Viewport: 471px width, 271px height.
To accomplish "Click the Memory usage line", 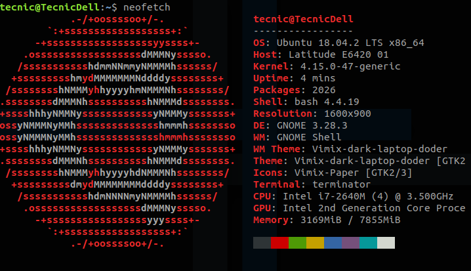I will tap(327, 220).
